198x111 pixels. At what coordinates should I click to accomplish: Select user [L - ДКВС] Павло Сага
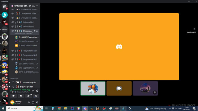click(27, 37)
